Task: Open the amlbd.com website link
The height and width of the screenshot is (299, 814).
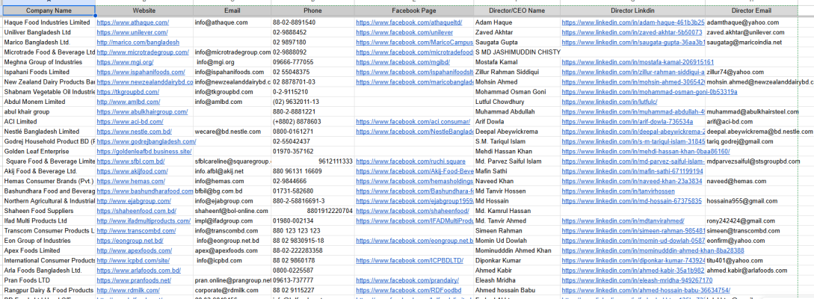Action: coord(127,102)
